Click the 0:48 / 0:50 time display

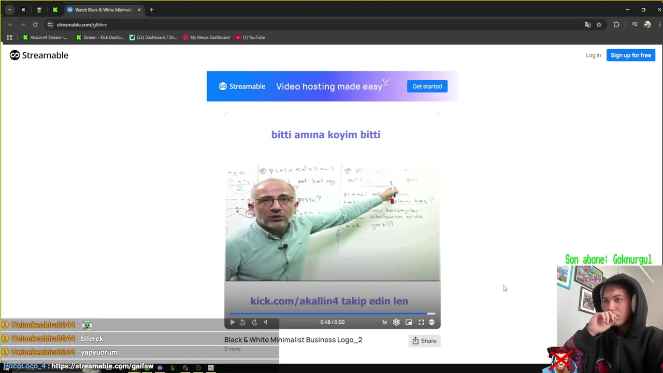(332, 322)
